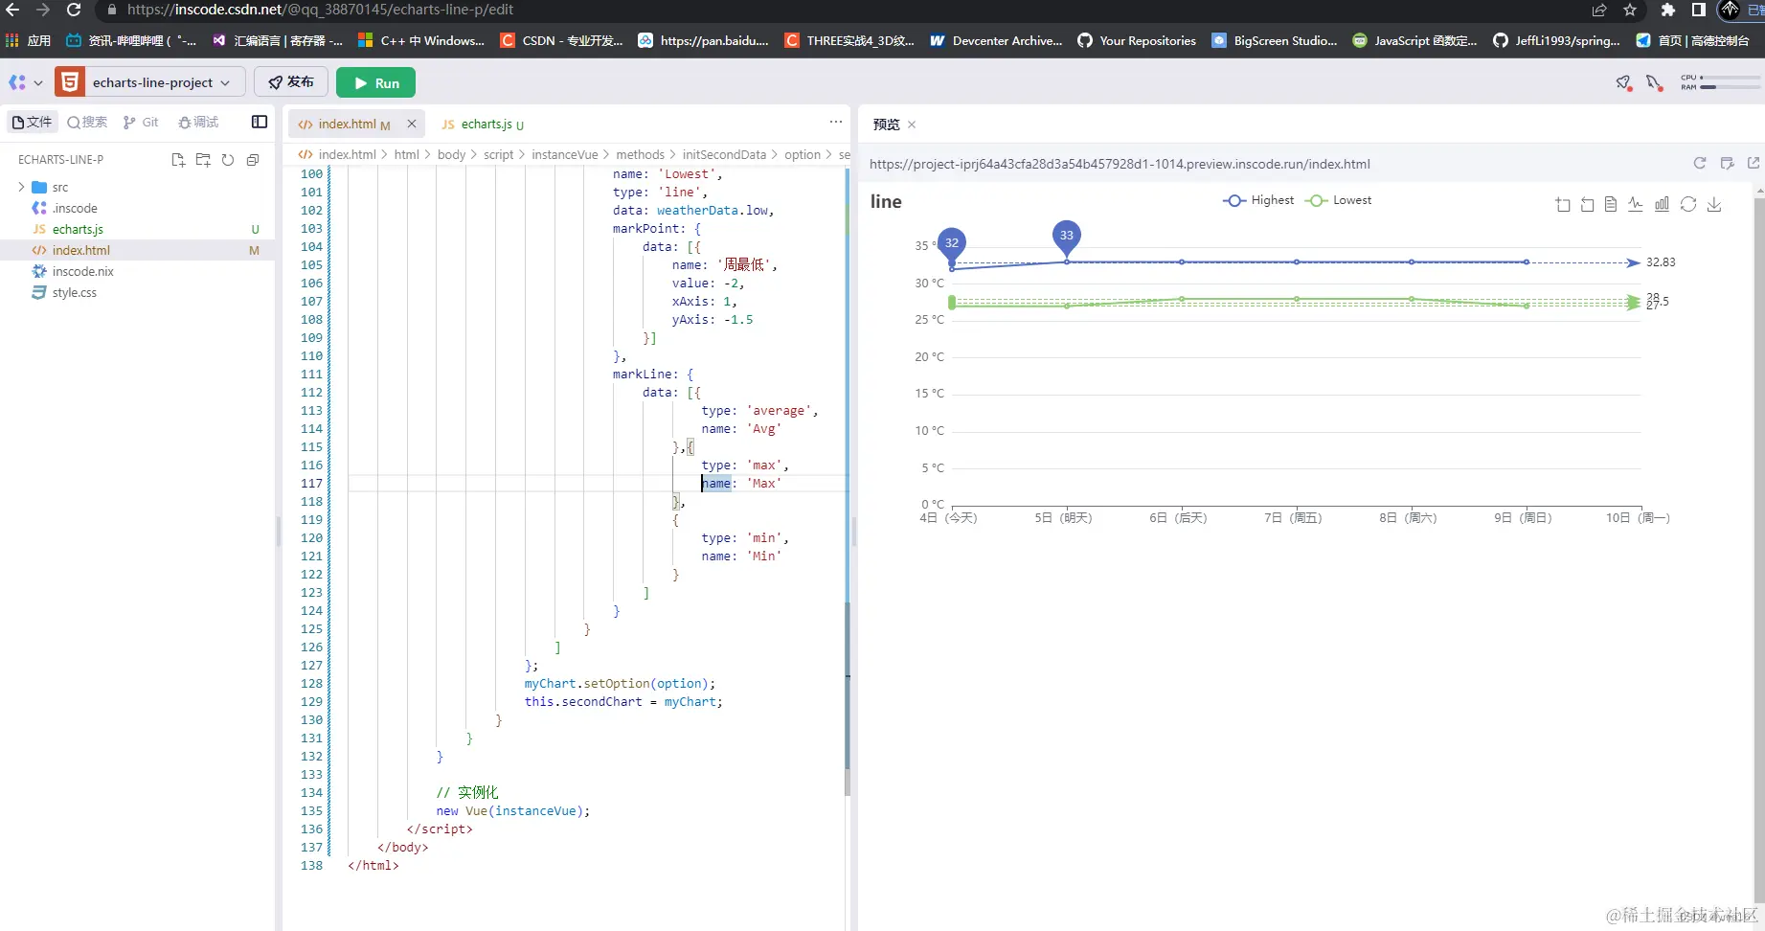
Task: Click the green Run button
Action: [x=375, y=82]
